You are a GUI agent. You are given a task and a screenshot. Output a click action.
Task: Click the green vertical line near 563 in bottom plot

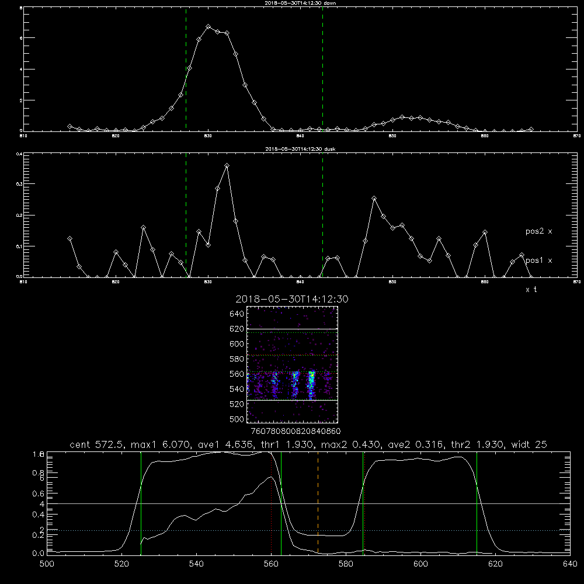coord(281,503)
